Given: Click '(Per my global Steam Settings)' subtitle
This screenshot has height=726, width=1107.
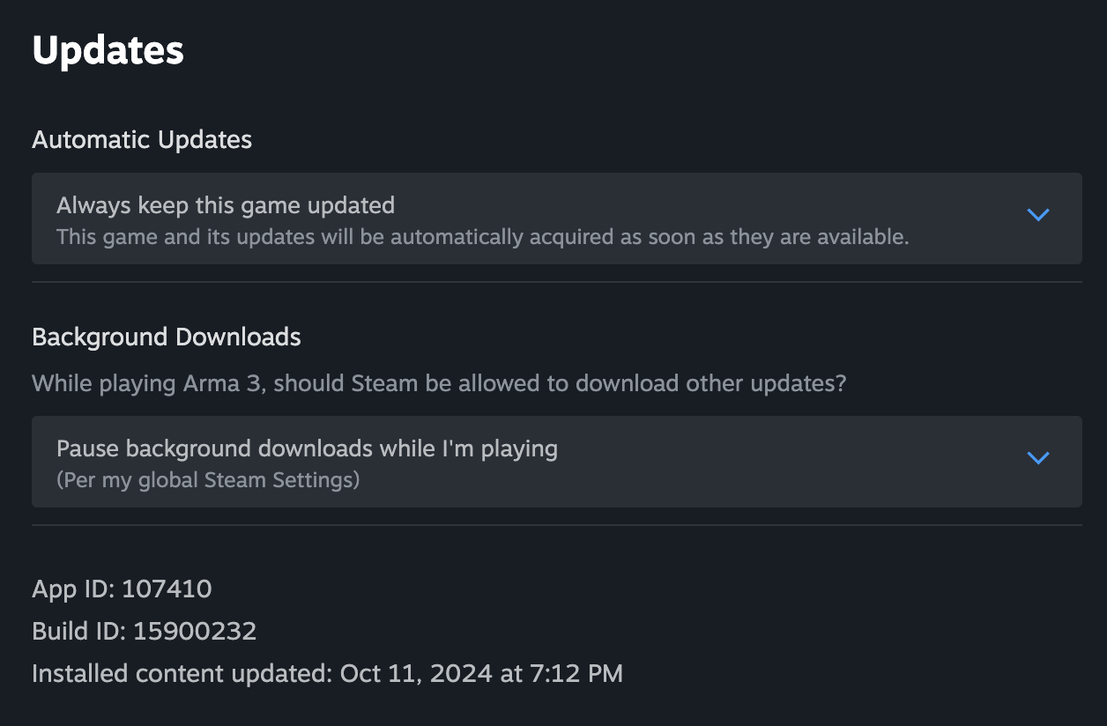Looking at the screenshot, I should pyautogui.click(x=208, y=480).
